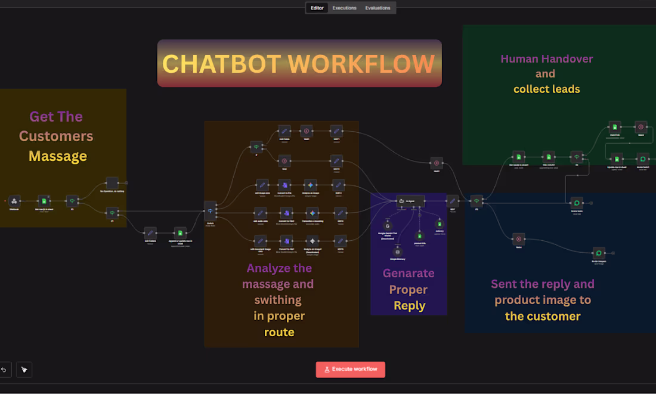Image resolution: width=656 pixels, height=394 pixels.
Task: Select the Simple Memory sub-node
Action: point(397,252)
